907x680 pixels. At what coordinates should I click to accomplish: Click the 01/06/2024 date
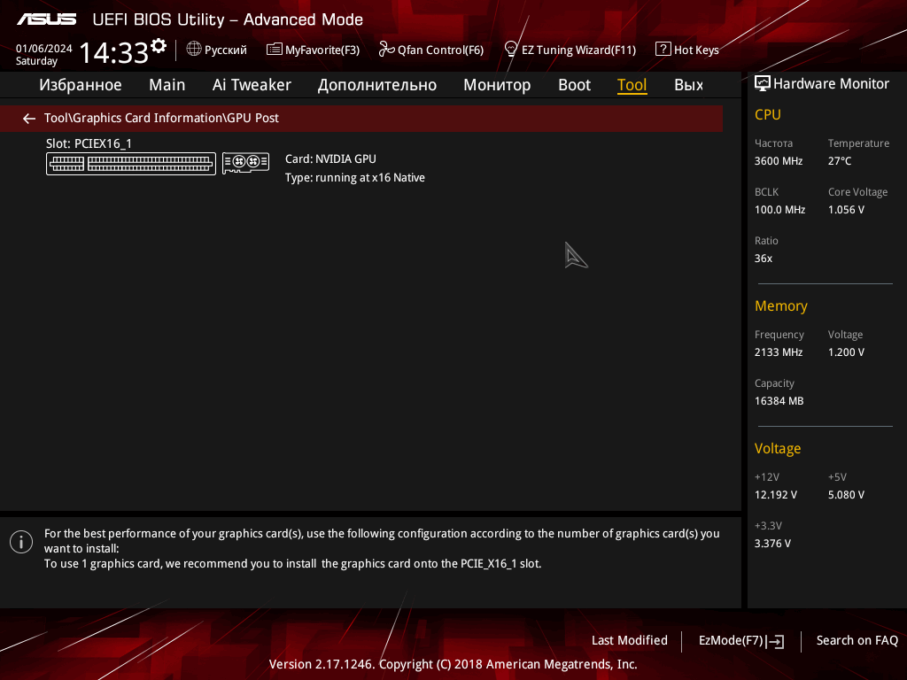[x=44, y=49]
